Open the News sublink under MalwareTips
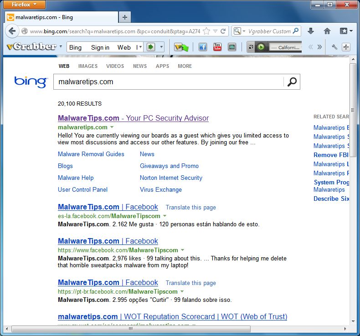The width and height of the screenshot is (360, 336). click(x=147, y=154)
